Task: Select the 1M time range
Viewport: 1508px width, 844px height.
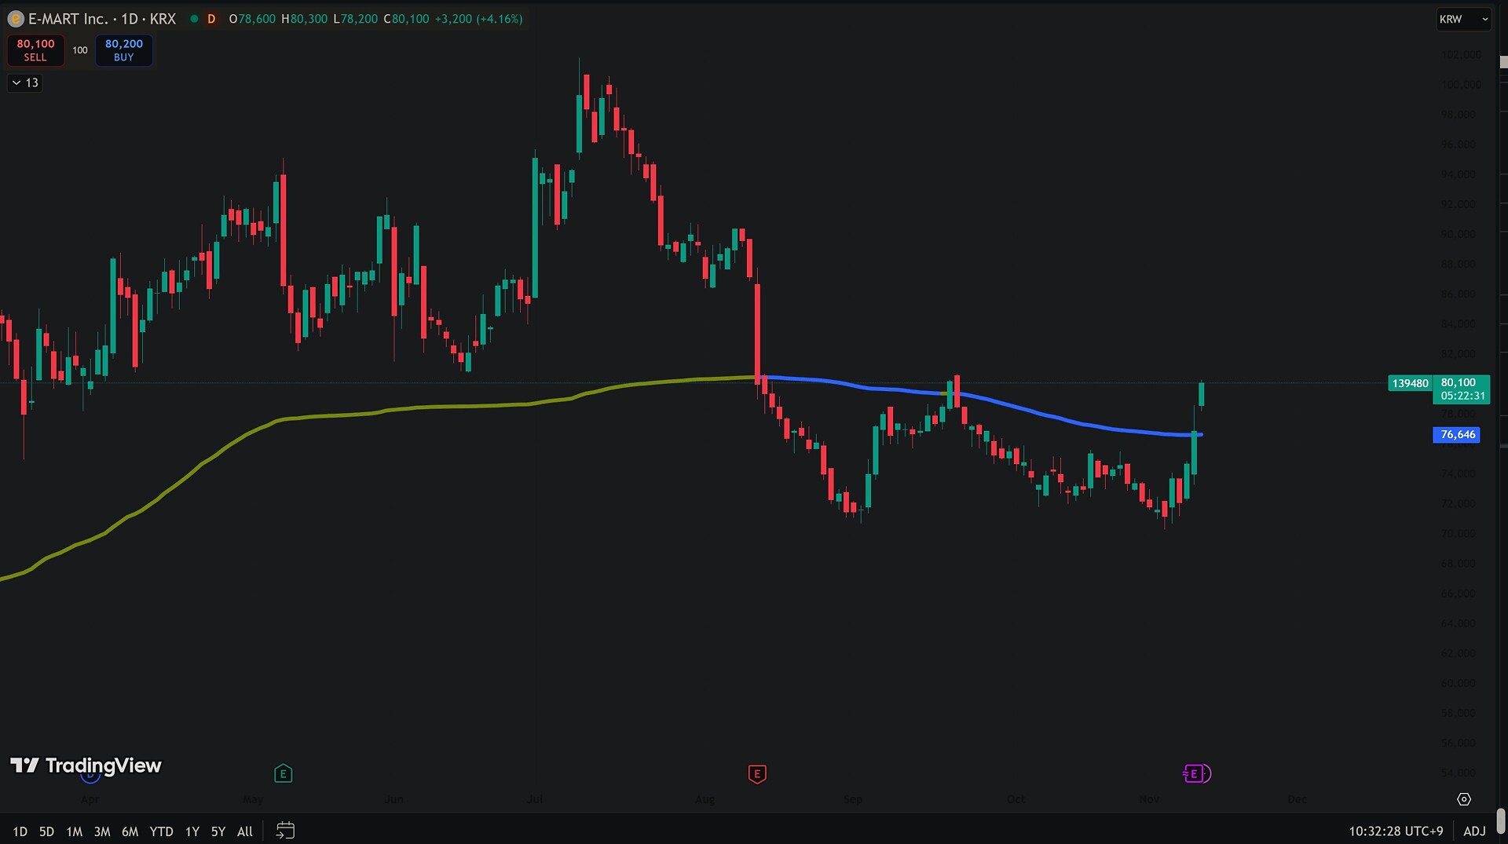Action: point(74,831)
